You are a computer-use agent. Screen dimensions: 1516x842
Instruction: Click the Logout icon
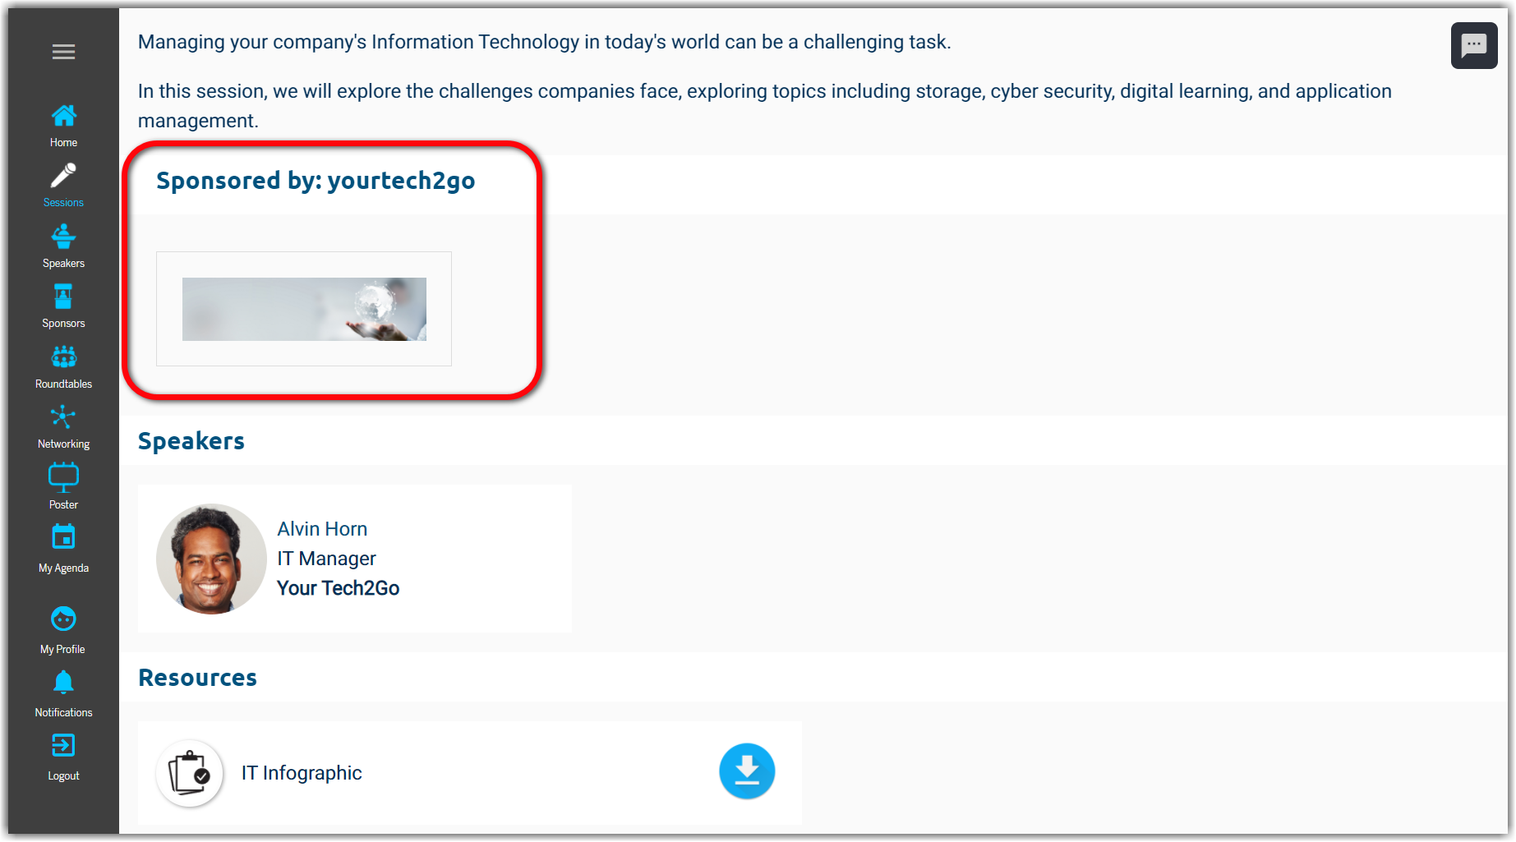(x=63, y=745)
